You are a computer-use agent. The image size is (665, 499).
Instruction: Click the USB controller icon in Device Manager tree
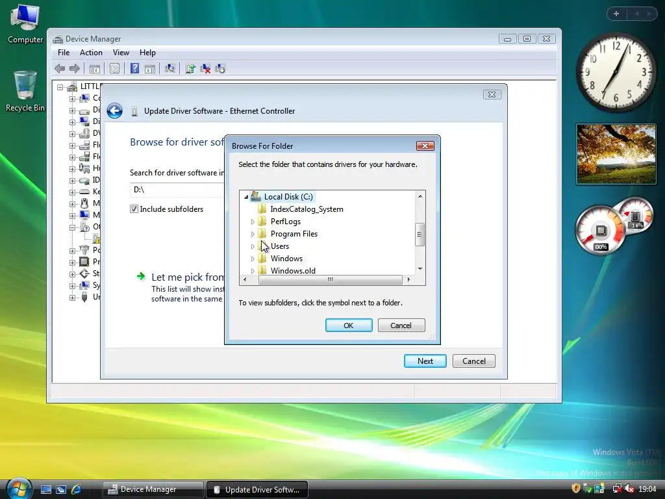point(84,297)
